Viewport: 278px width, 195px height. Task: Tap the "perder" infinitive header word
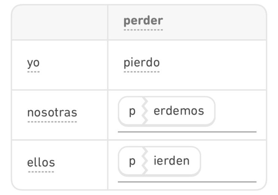tap(143, 21)
